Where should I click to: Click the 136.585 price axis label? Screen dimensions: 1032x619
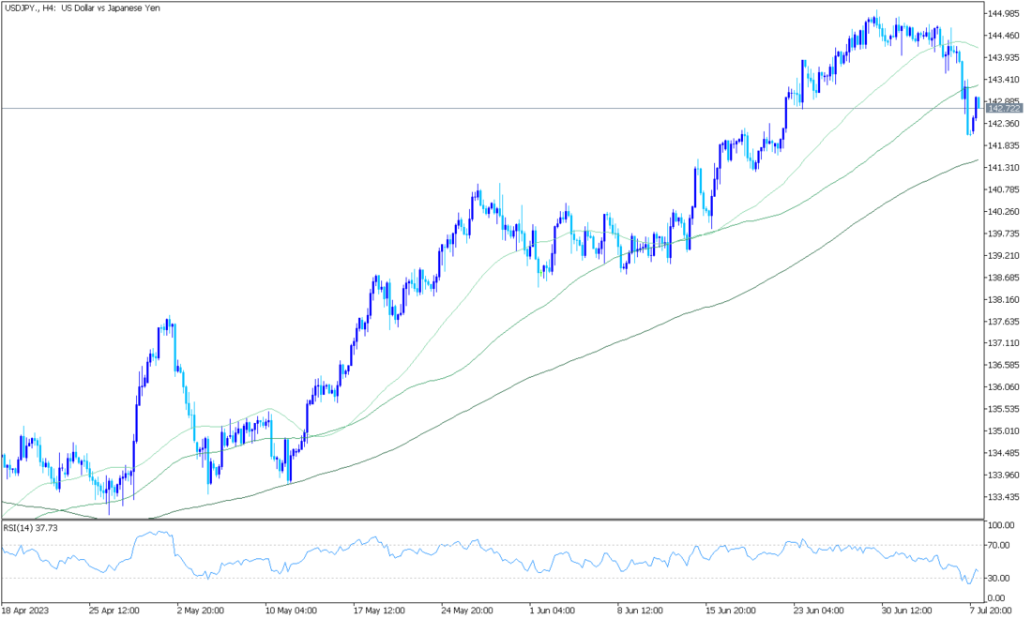click(1005, 365)
